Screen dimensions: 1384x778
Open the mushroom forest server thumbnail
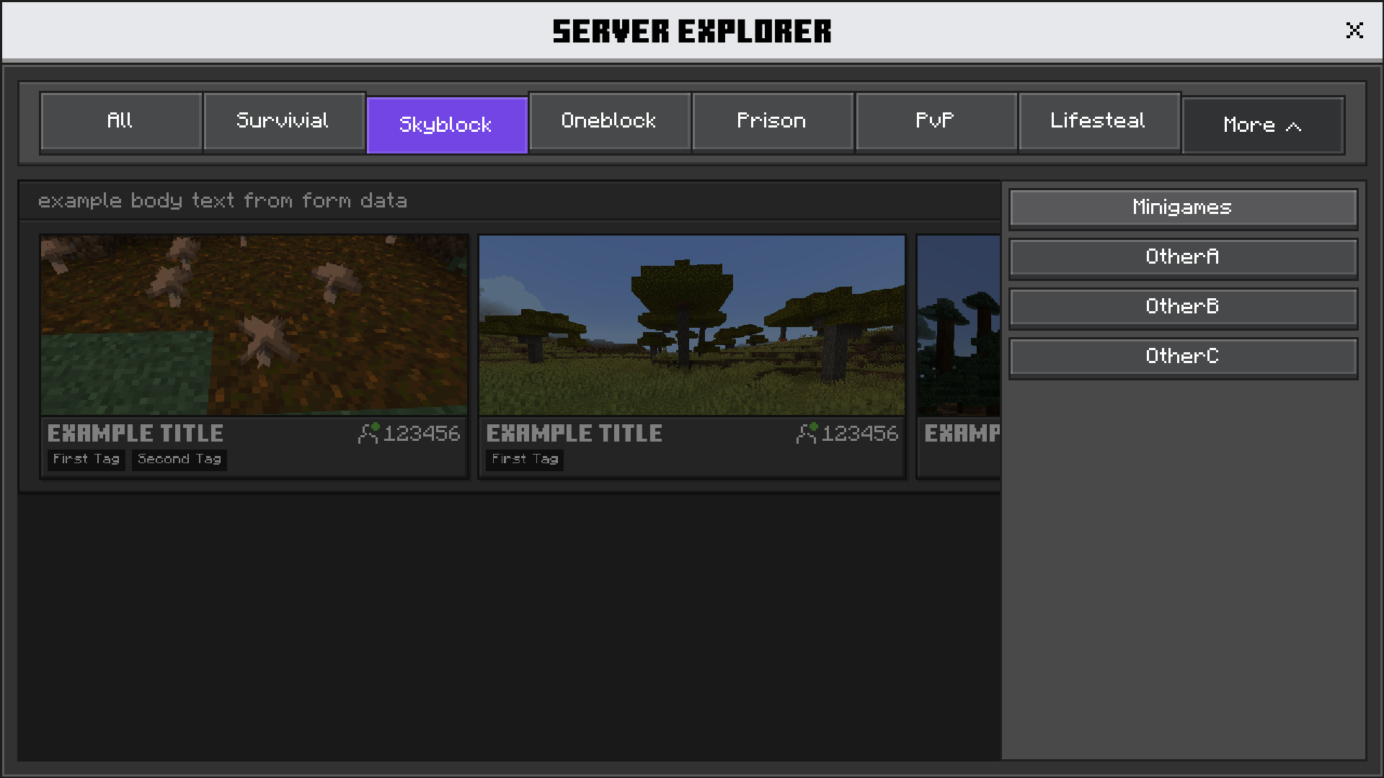click(254, 325)
